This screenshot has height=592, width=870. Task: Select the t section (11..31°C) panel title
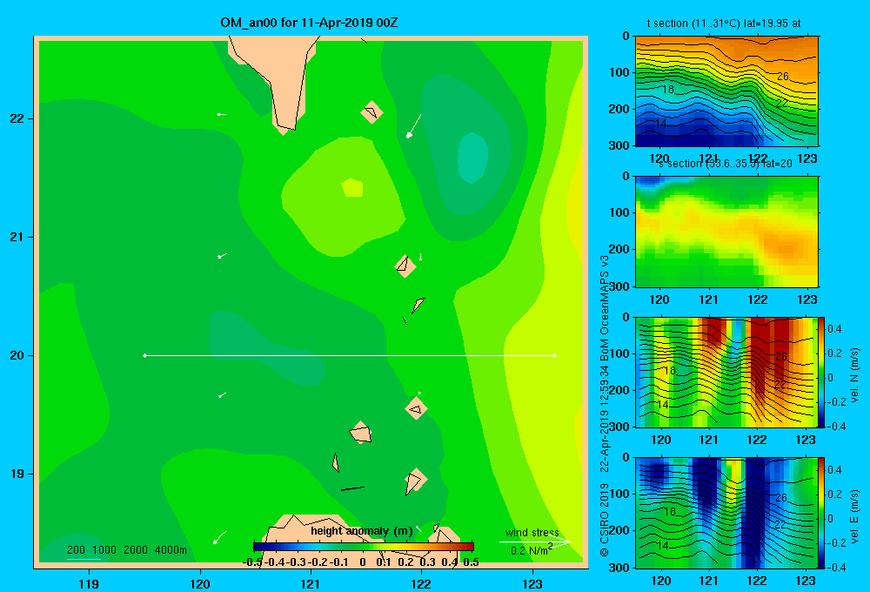724,24
